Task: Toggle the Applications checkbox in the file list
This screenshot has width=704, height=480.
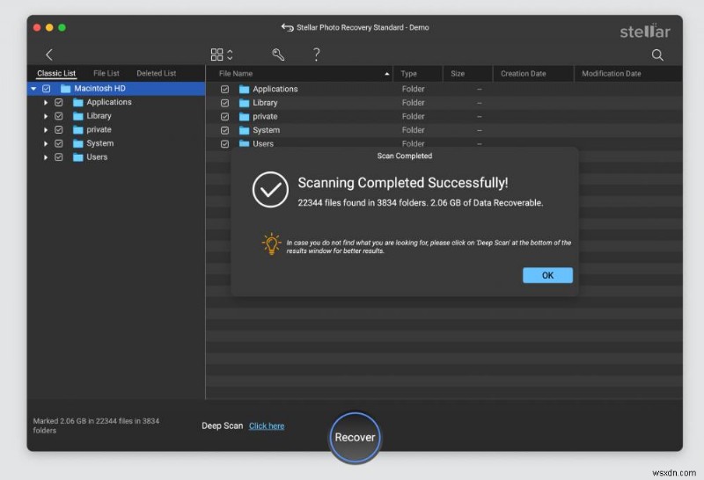Action: coord(225,90)
